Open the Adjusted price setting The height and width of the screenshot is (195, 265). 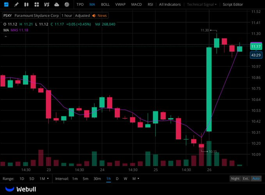(x=82, y=16)
